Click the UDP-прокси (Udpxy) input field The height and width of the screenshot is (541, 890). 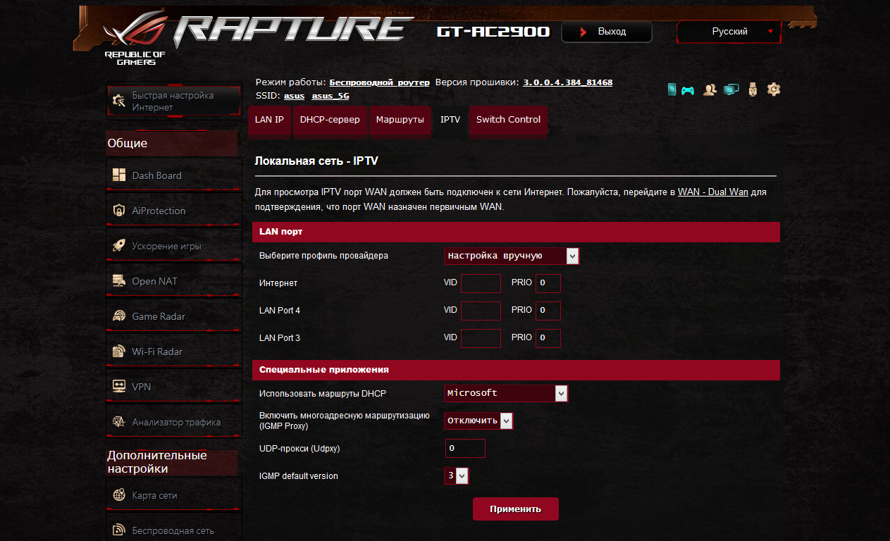(x=465, y=448)
